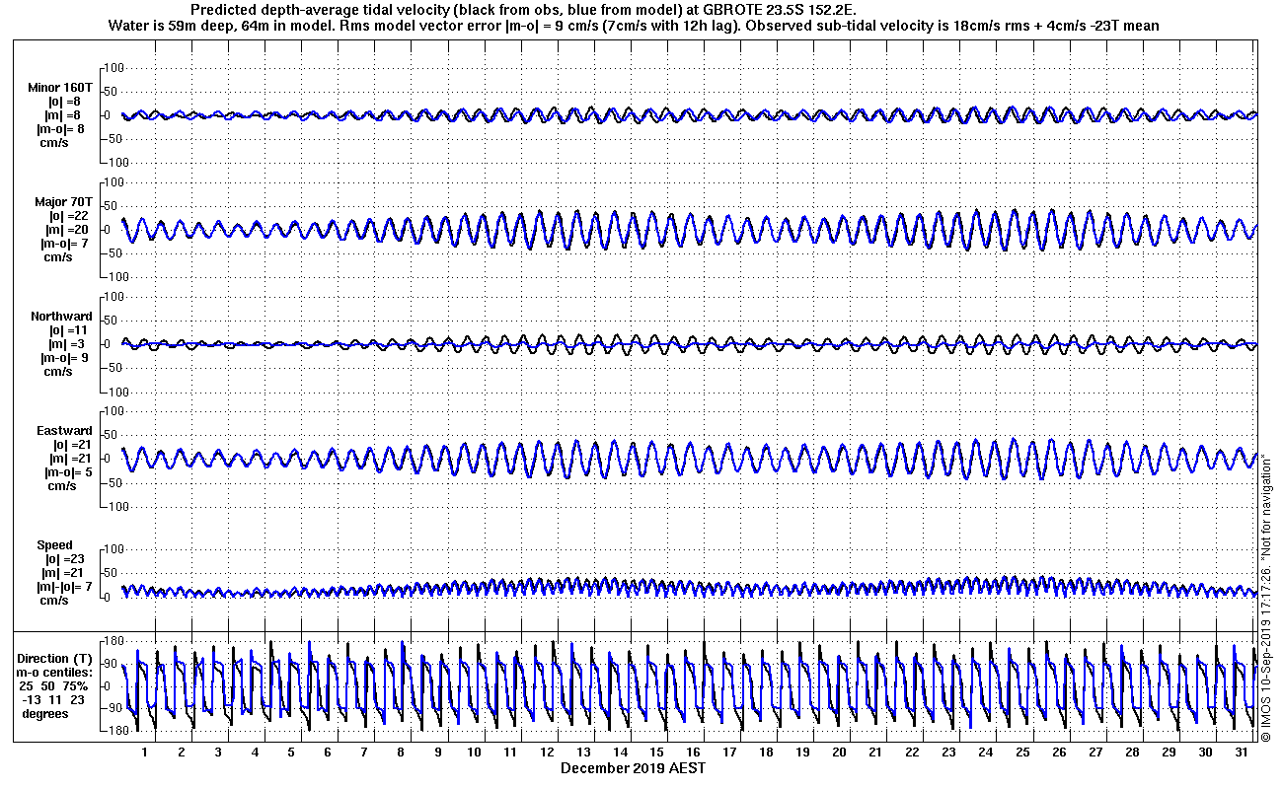Viewport: 1283px width, 789px height.
Task: Click day '18' on the date axis
Action: (x=766, y=753)
